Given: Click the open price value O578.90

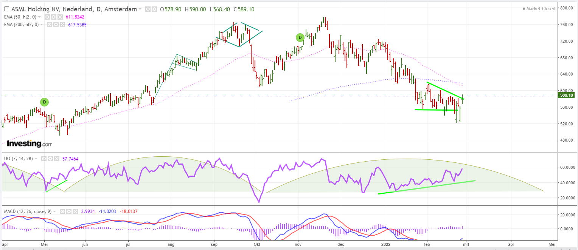Looking at the screenshot, I should coord(170,9).
